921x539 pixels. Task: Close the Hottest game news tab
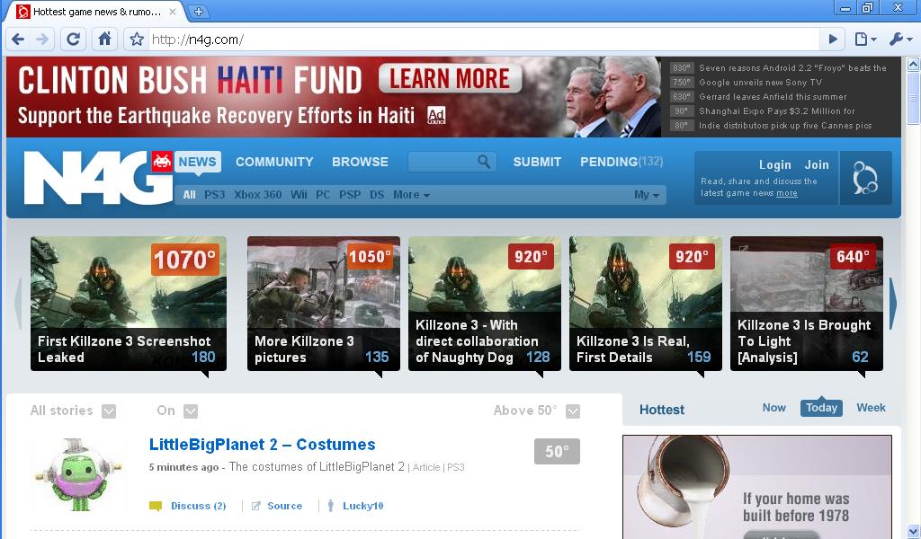click(173, 11)
